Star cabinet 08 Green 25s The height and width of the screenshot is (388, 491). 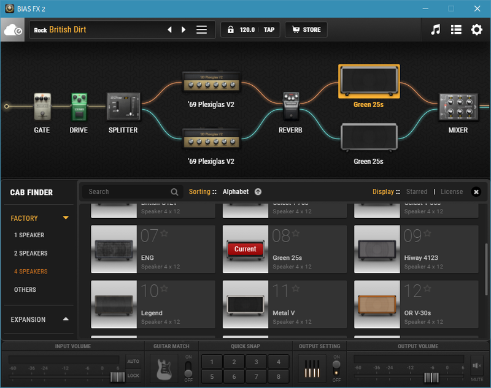(x=296, y=233)
